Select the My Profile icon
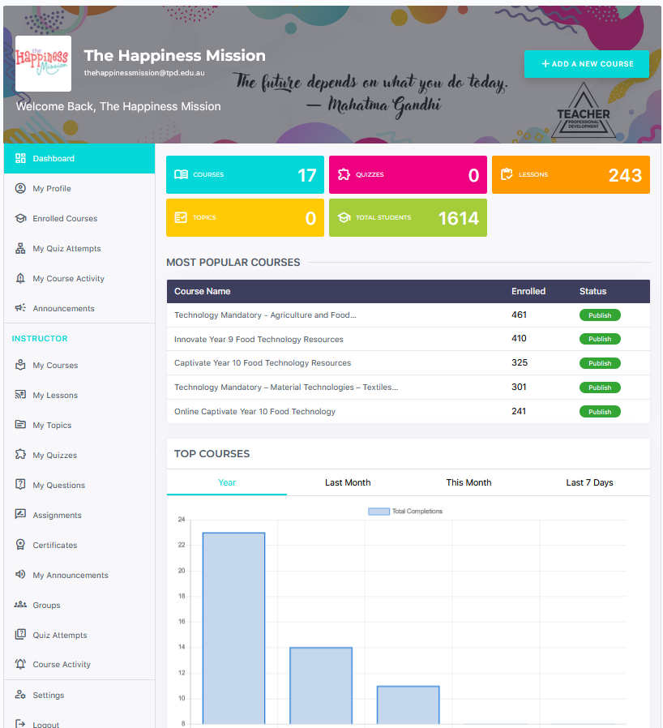This screenshot has height=728, width=663. click(18, 188)
